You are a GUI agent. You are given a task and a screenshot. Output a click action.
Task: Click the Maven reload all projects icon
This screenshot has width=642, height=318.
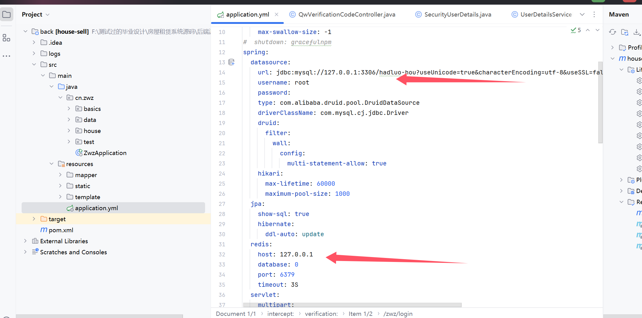613,32
